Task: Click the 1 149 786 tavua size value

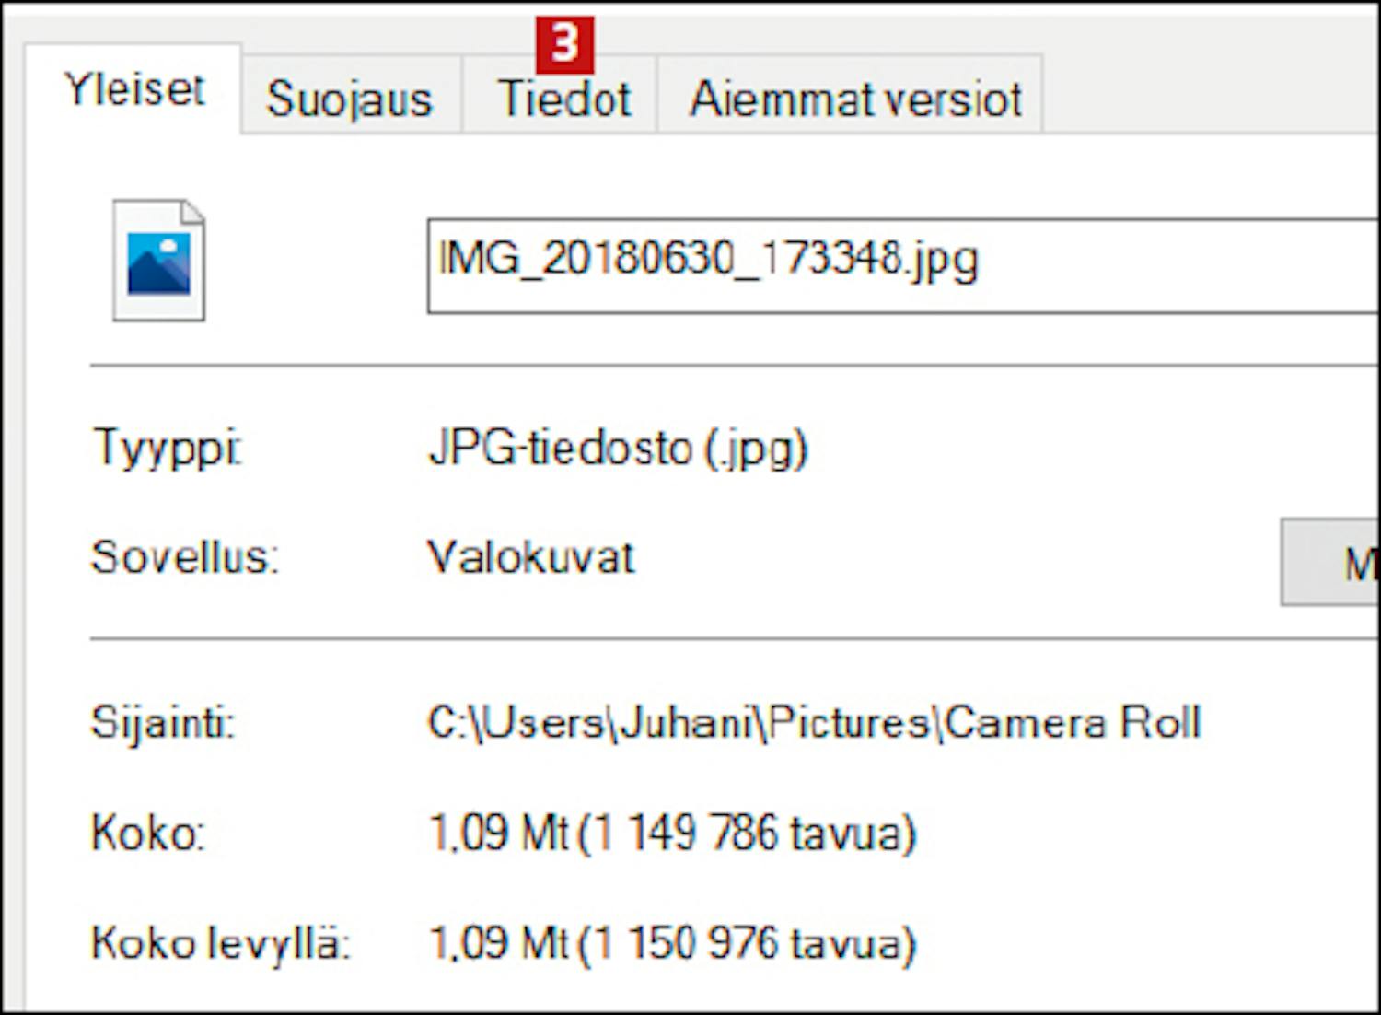Action: point(672,833)
